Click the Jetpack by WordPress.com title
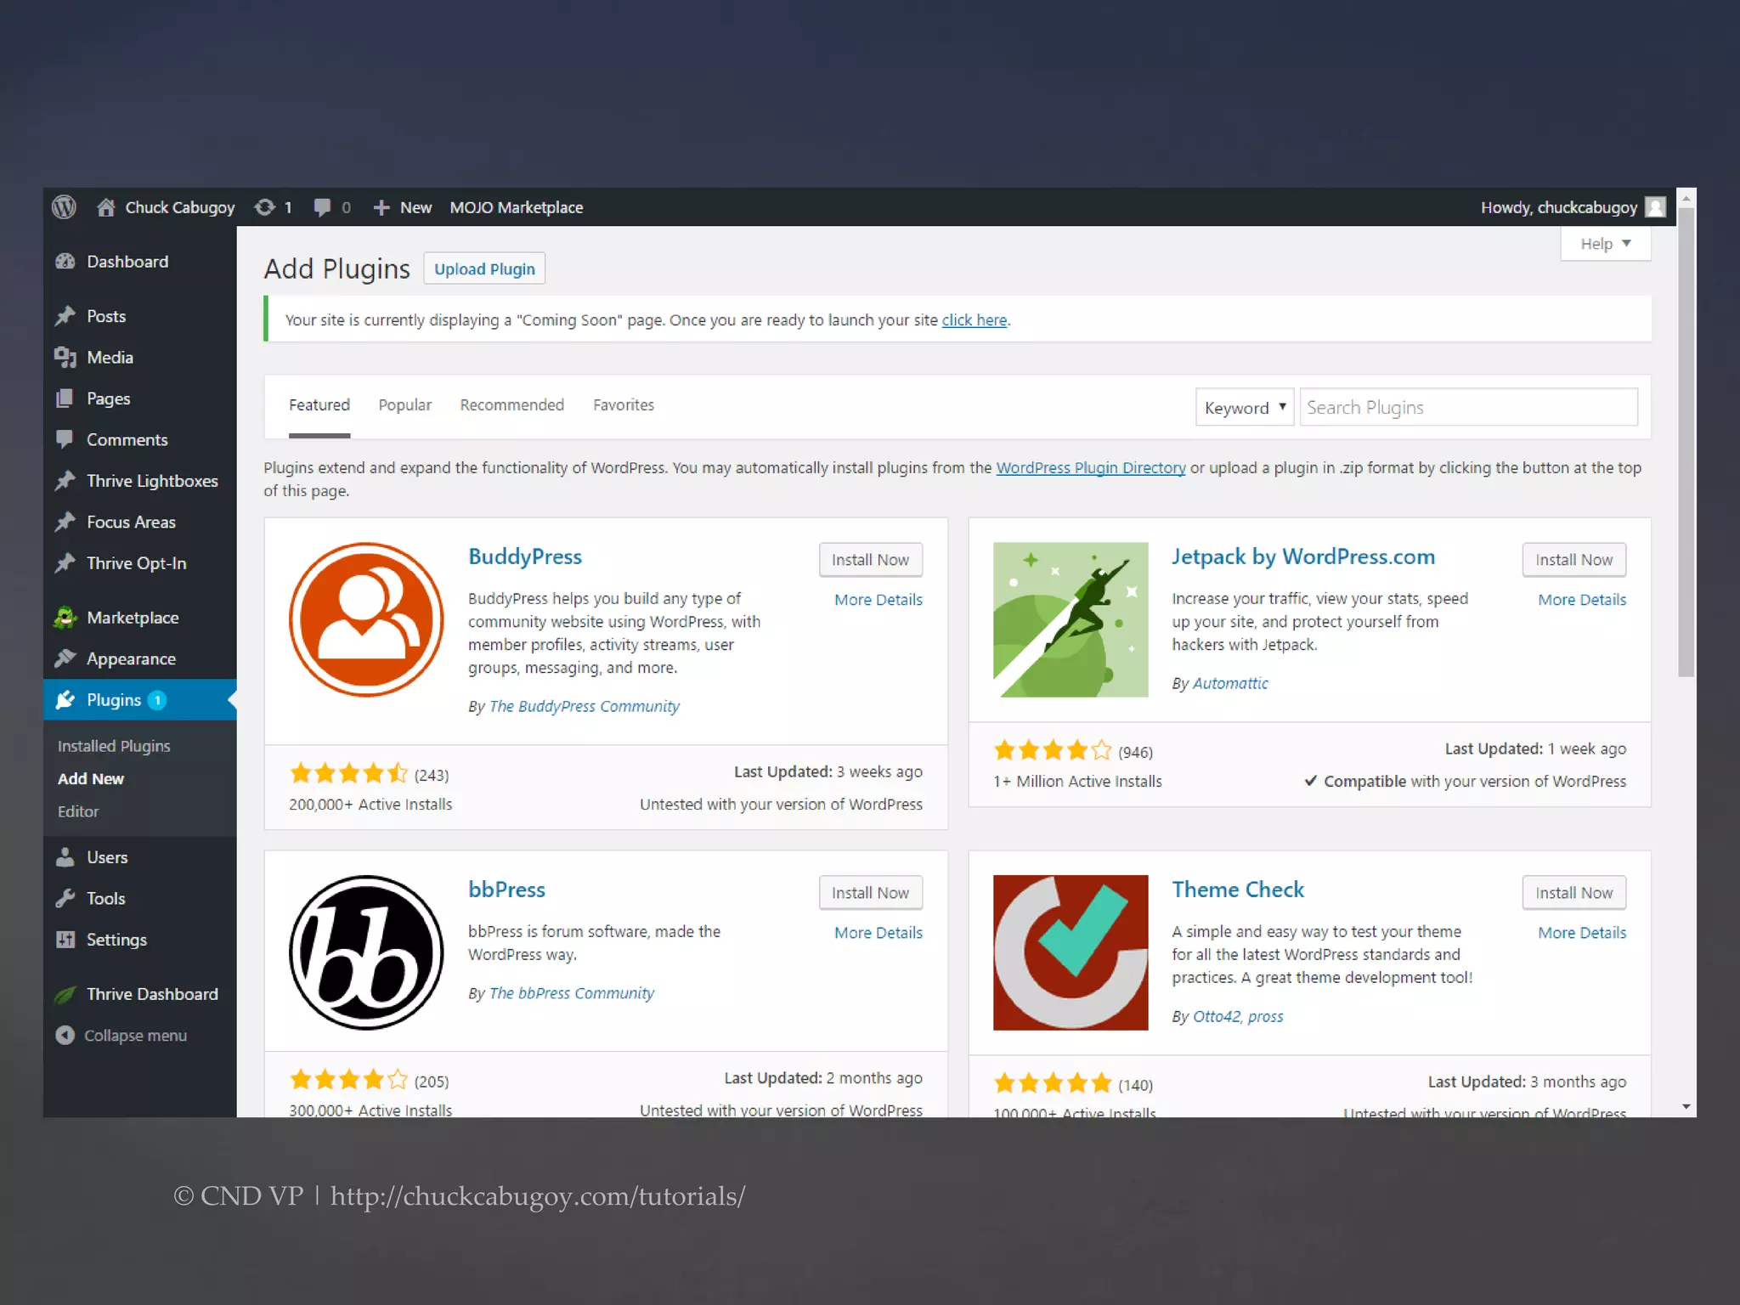The height and width of the screenshot is (1305, 1740). (x=1303, y=556)
